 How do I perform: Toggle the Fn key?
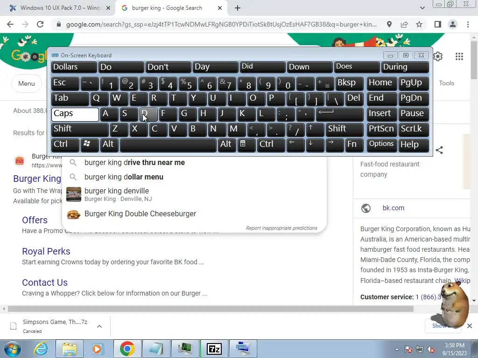(354, 145)
